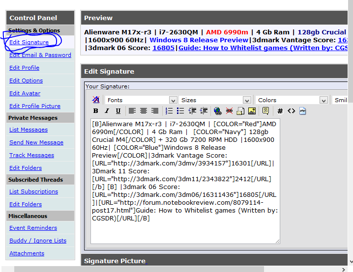The image size is (353, 272).
Task: Toggle Underline formatting button
Action: click(118, 111)
